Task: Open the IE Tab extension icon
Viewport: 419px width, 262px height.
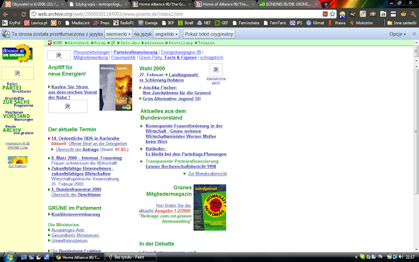Action: coord(383,14)
